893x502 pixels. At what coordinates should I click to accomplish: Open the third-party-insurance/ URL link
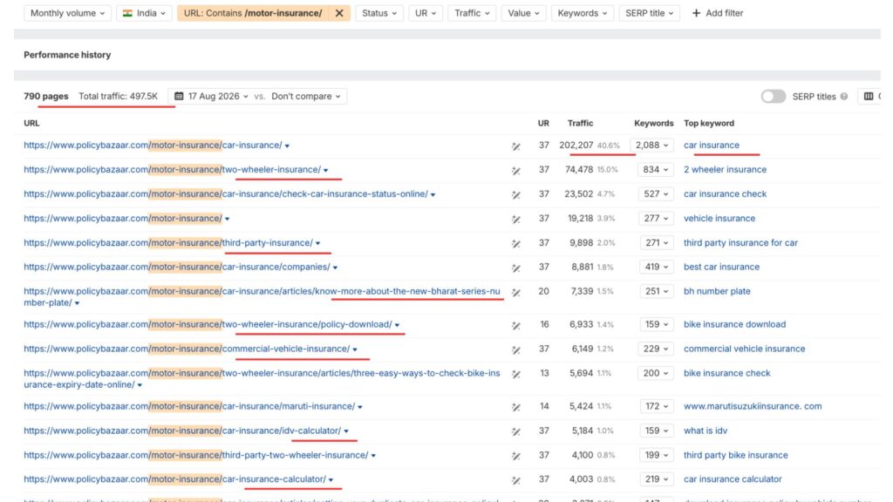[x=168, y=243]
